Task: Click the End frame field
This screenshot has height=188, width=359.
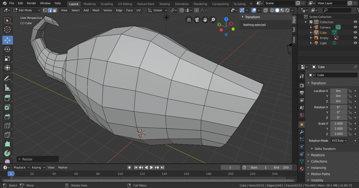Action: [281, 167]
